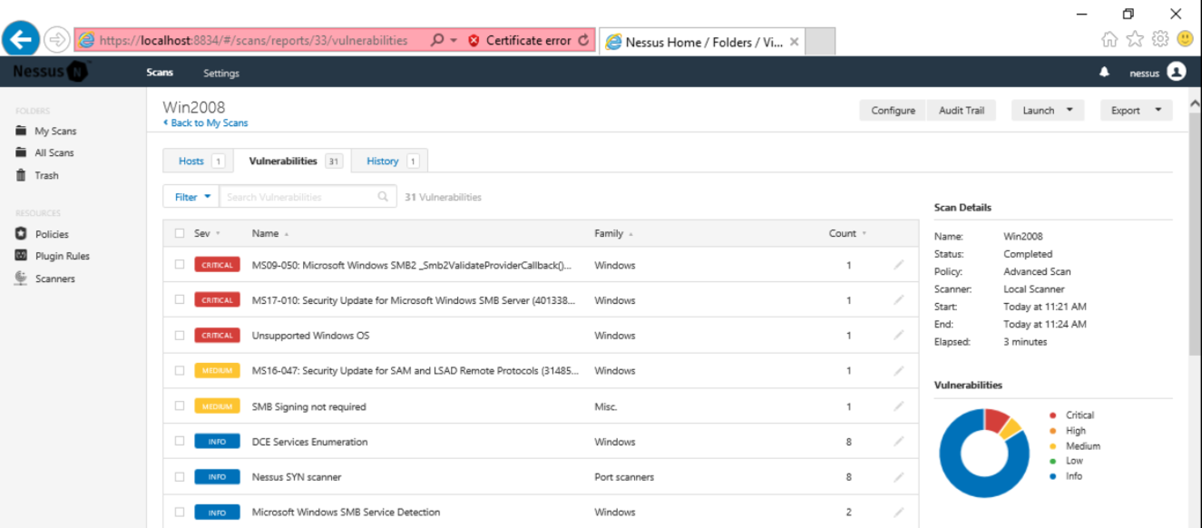Click the notifications bell icon

pos(1104,73)
